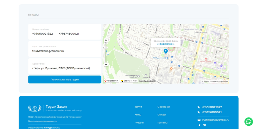Click the КОНТАКТЫ section heading

33,15
